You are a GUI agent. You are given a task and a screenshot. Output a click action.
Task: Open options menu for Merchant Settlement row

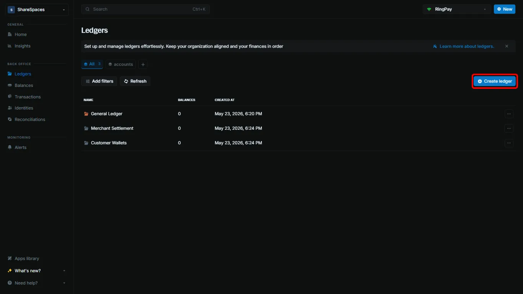(x=509, y=128)
